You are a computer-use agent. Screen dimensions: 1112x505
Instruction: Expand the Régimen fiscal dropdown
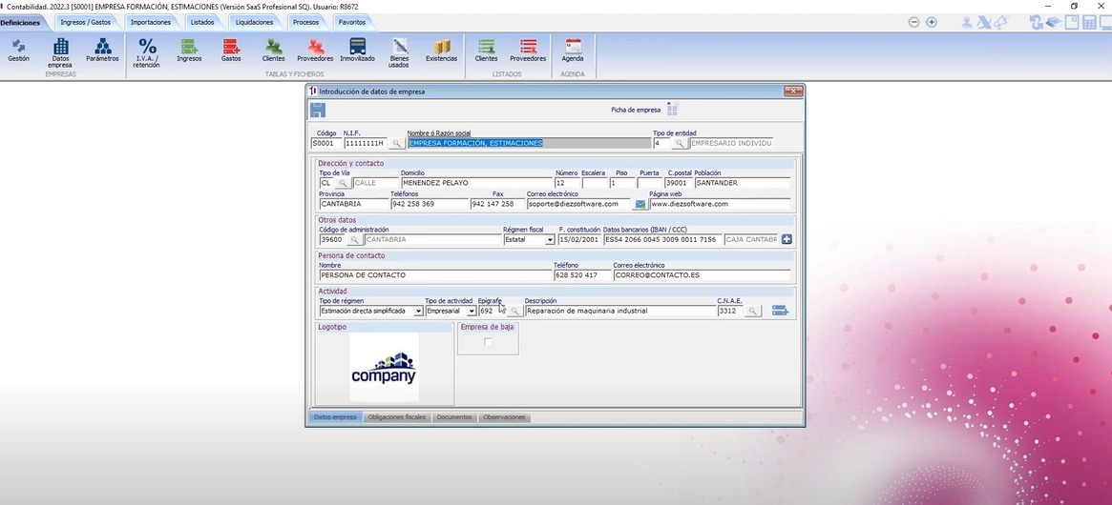[550, 240]
